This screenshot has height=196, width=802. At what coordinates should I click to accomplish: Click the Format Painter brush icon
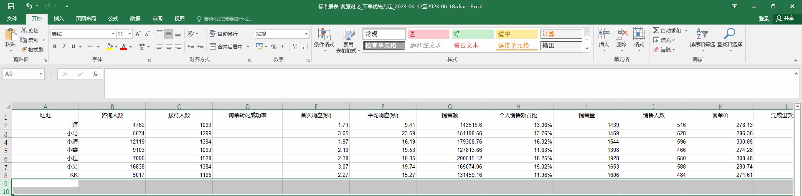(24, 50)
